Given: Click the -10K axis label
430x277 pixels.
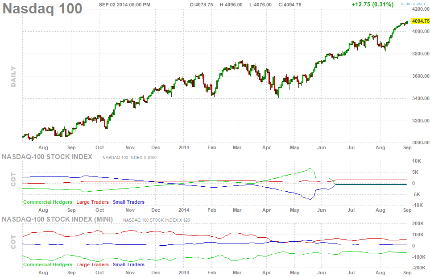Looking at the screenshot, I should [x=417, y=205].
